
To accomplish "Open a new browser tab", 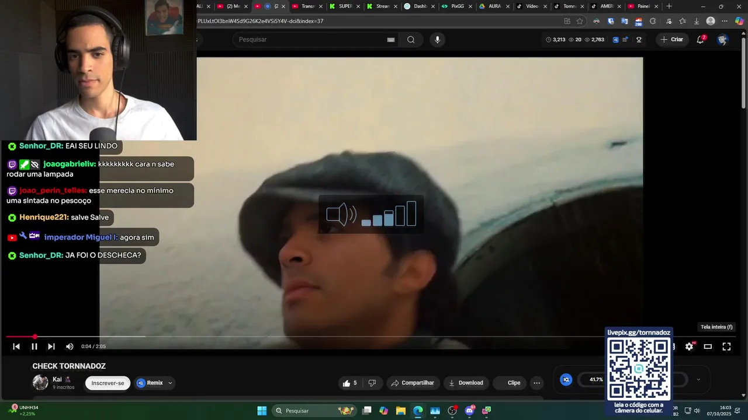I will point(669,6).
